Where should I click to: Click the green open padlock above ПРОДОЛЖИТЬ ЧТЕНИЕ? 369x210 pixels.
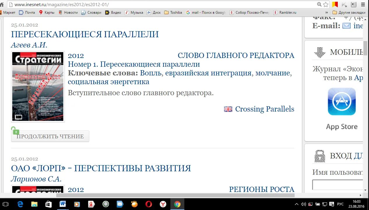click(x=15, y=130)
